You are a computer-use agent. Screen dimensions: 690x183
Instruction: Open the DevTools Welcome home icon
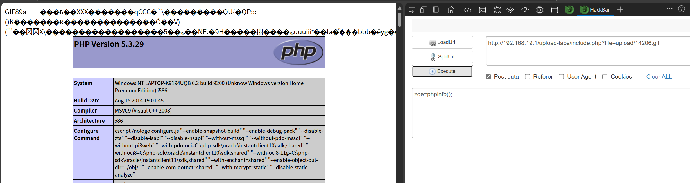click(451, 10)
